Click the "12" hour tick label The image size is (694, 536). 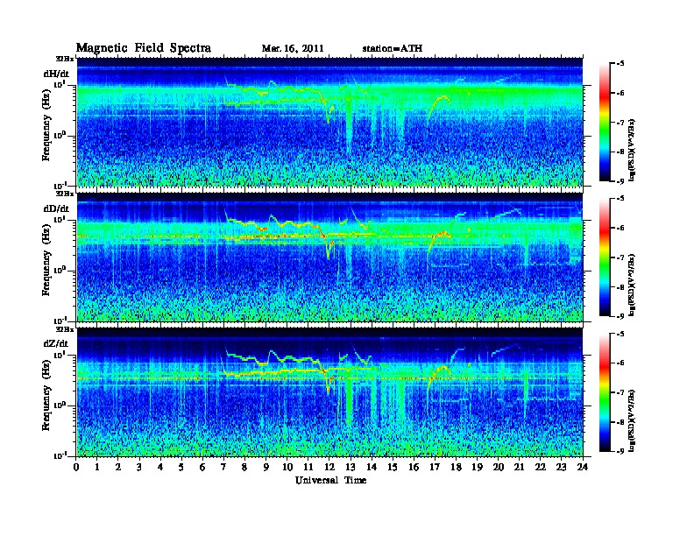[x=329, y=467]
